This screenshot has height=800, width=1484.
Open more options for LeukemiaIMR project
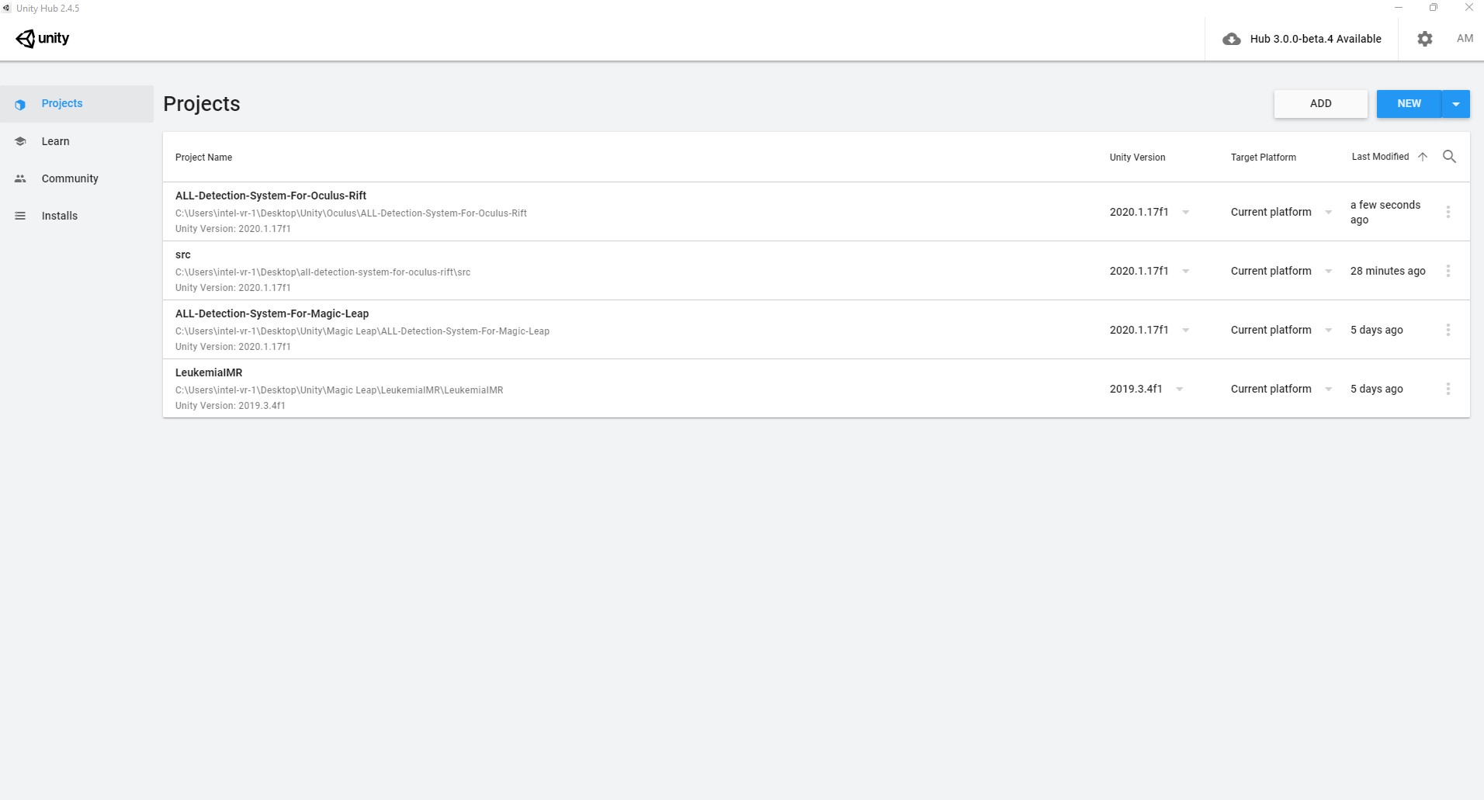tap(1448, 389)
